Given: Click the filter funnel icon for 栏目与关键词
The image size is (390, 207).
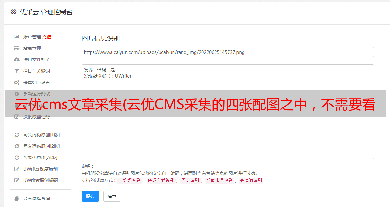Looking at the screenshot, I should pyautogui.click(x=17, y=71).
